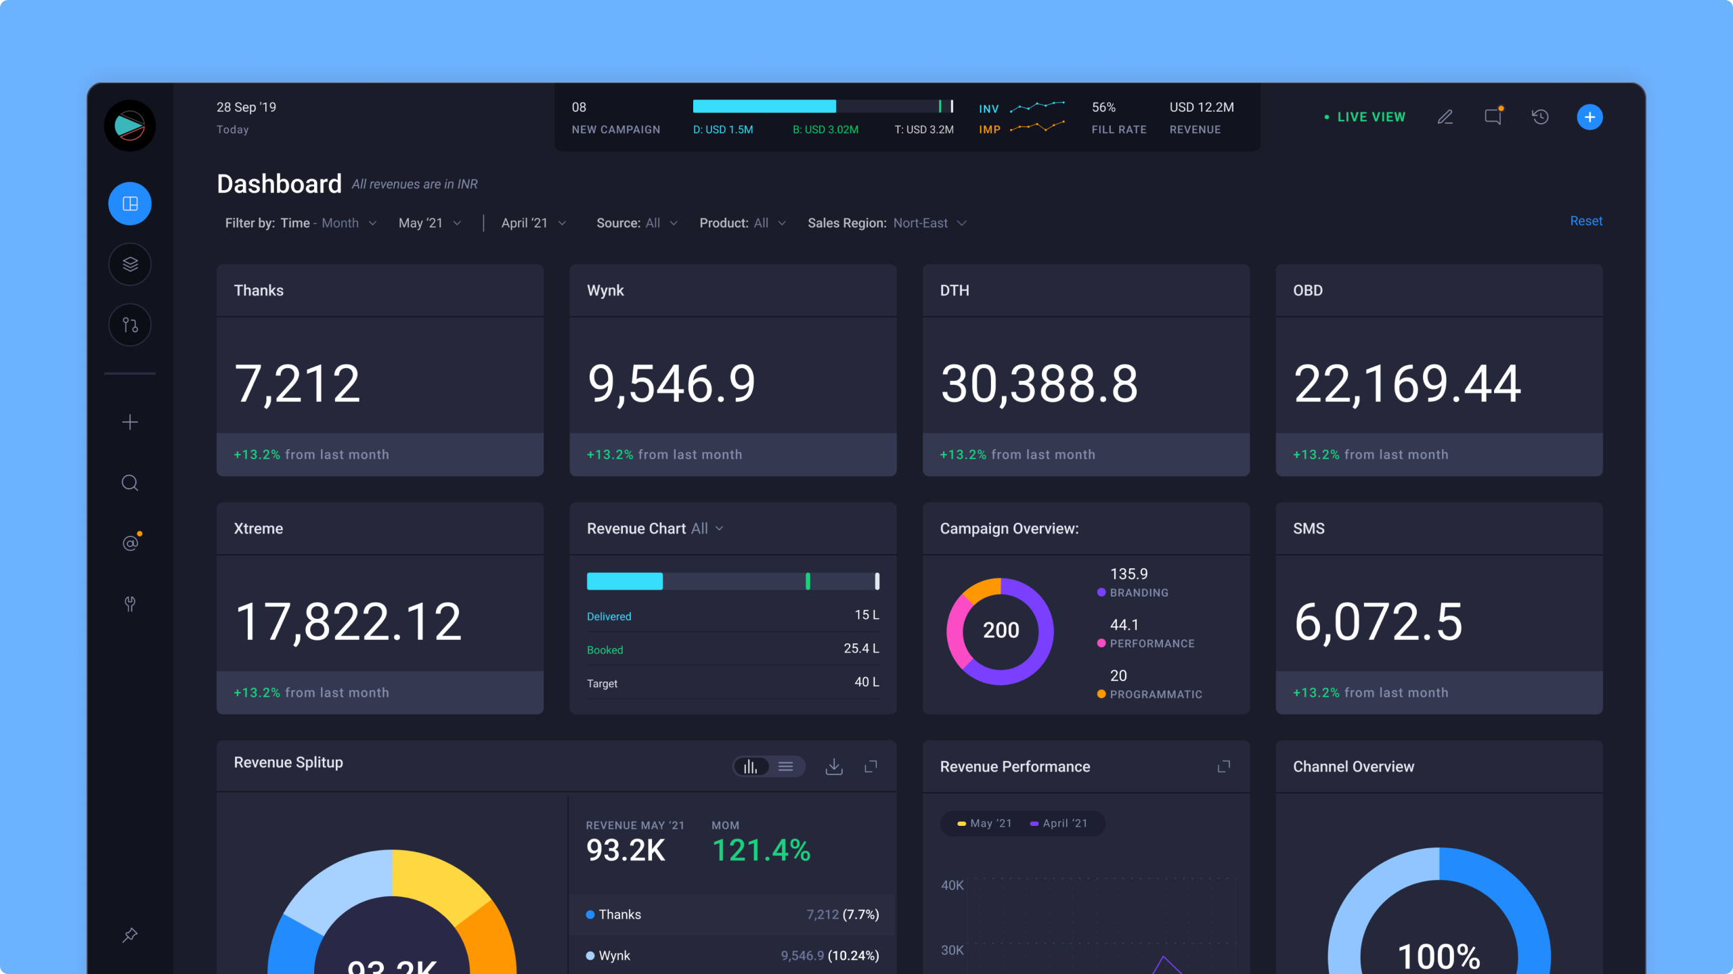Click the Branding legend color dot

click(x=1101, y=593)
